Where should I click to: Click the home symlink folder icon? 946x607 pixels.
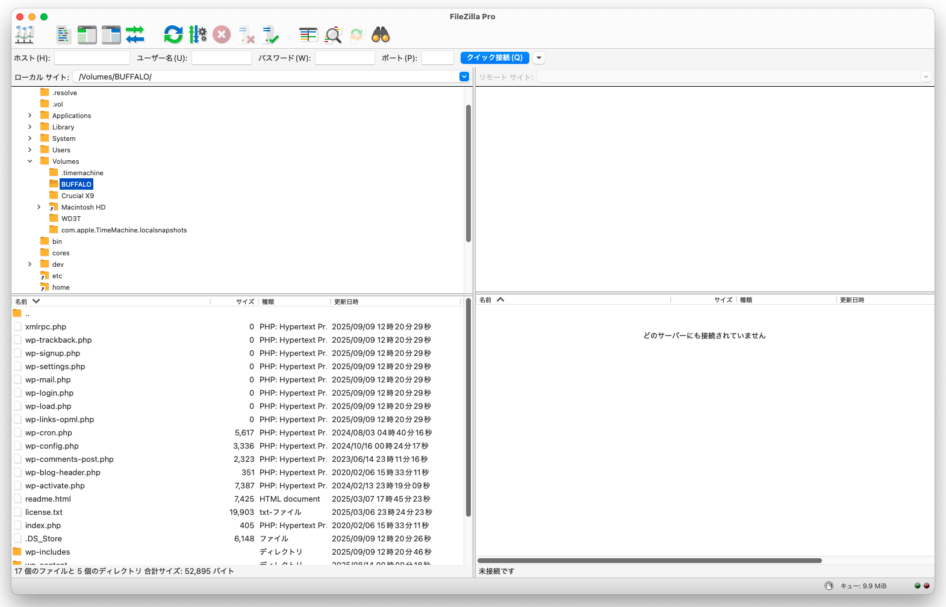pos(45,287)
